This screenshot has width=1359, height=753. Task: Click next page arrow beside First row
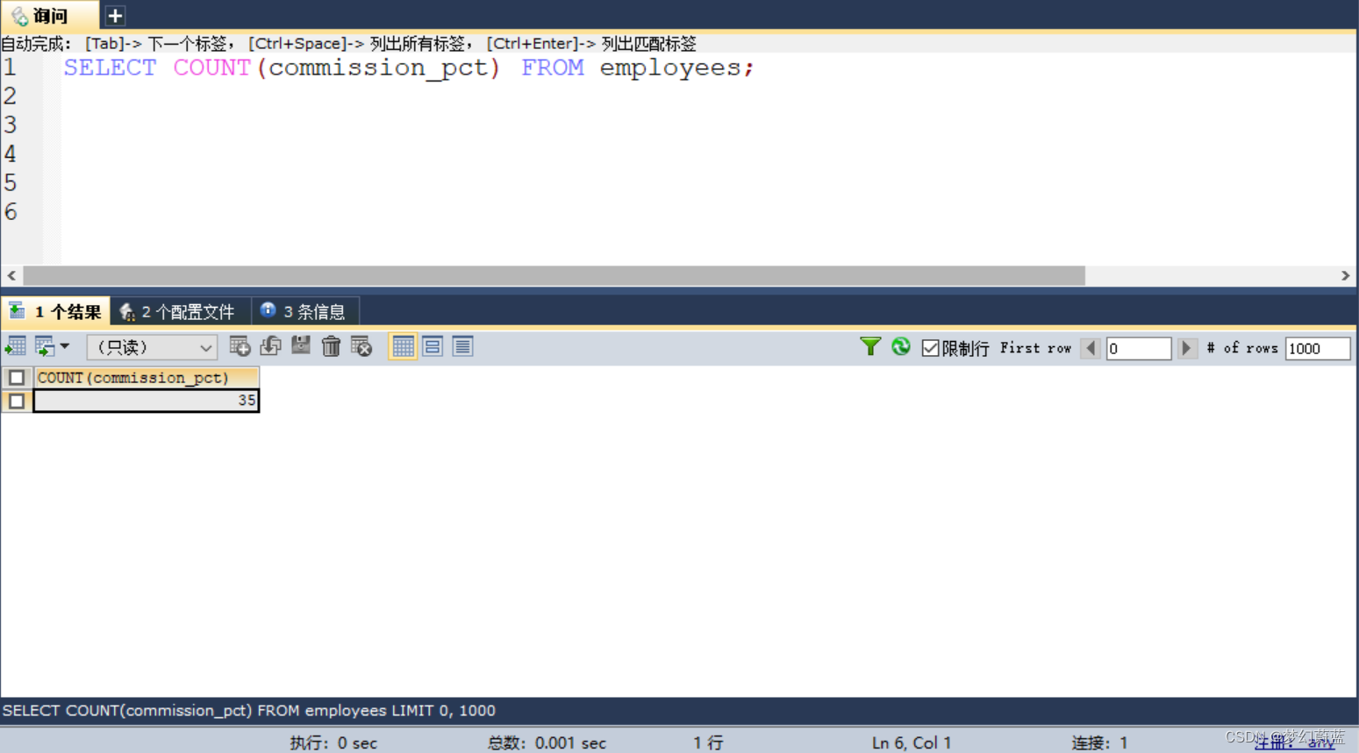[x=1186, y=348]
